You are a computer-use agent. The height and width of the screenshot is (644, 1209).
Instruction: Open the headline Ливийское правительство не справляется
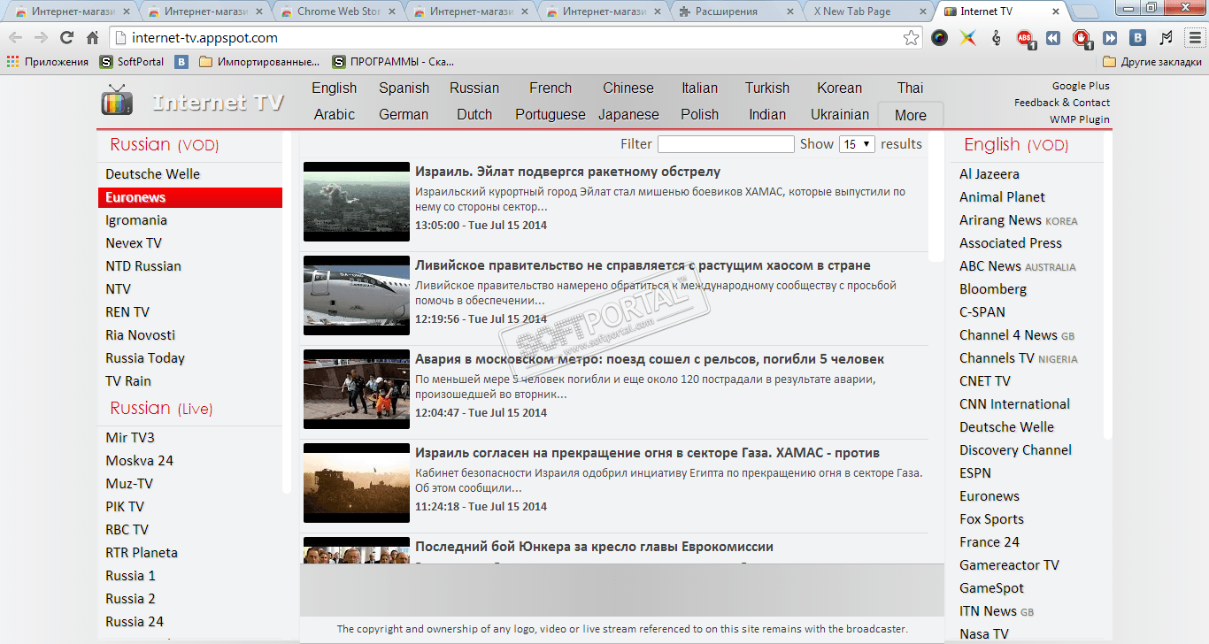(643, 265)
